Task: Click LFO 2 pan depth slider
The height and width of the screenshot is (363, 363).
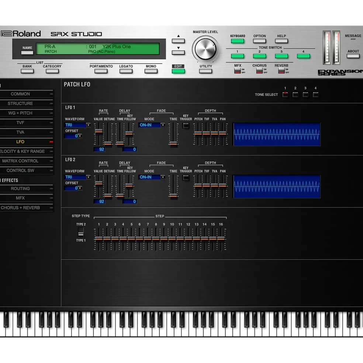Action: click(x=222, y=185)
